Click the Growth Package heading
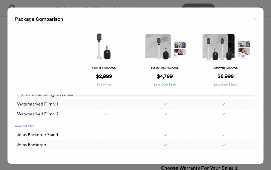 coord(225,68)
